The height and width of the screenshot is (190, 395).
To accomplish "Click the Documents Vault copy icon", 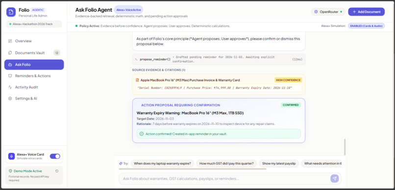I will 10,53.
